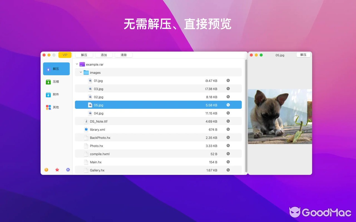
Task: Click the red star rating icon
Action: coord(57,170)
